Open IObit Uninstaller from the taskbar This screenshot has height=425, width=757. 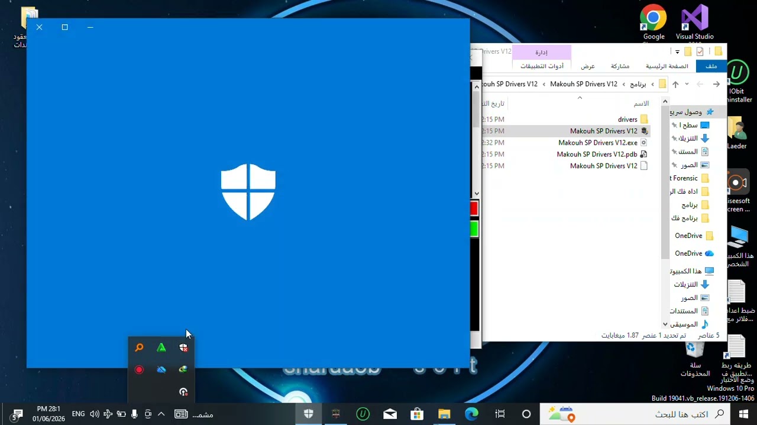pyautogui.click(x=363, y=414)
